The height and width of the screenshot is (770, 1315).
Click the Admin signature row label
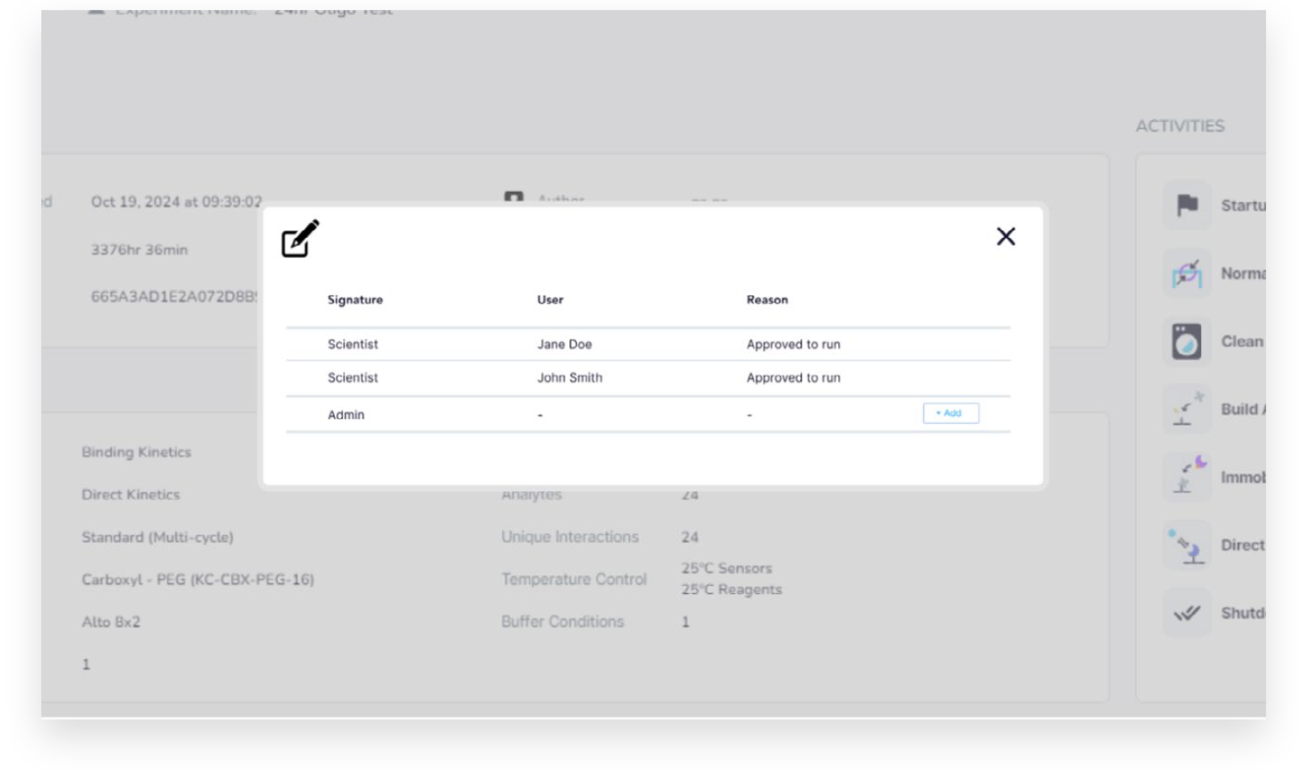(x=346, y=415)
